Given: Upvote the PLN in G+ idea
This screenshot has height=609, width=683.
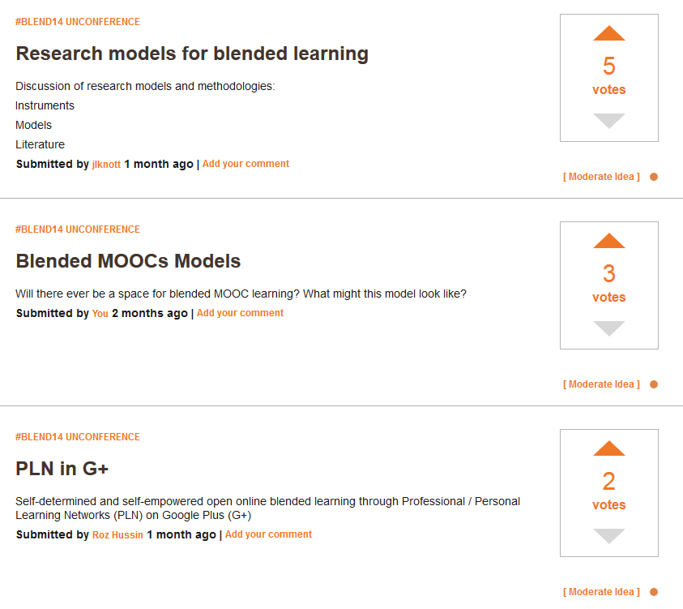Looking at the screenshot, I should (x=609, y=448).
